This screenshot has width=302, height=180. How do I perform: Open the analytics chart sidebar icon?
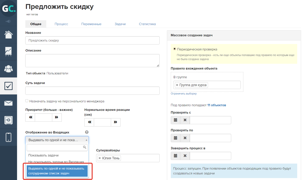pos(9,52)
